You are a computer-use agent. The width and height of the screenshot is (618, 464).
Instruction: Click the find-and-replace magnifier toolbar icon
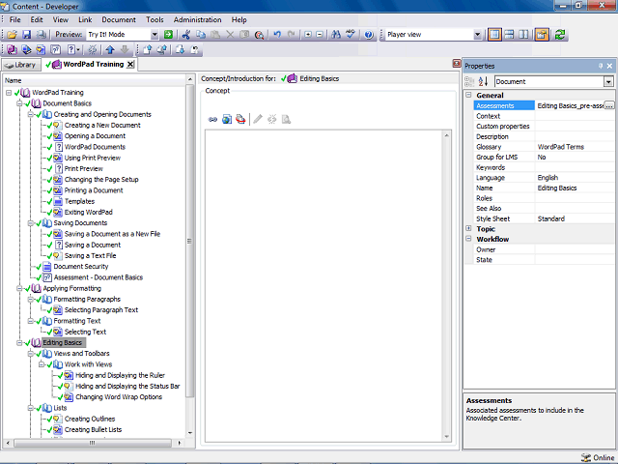(259, 35)
